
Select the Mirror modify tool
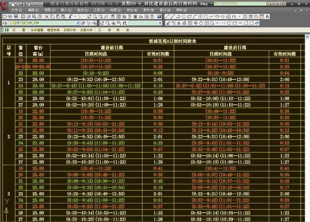[179, 23]
